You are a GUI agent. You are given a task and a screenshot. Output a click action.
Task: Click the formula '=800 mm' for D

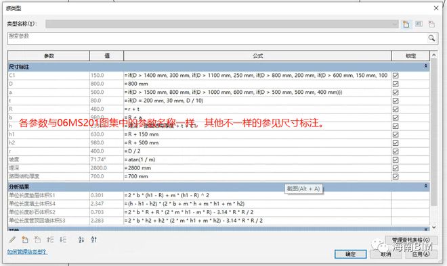point(136,84)
